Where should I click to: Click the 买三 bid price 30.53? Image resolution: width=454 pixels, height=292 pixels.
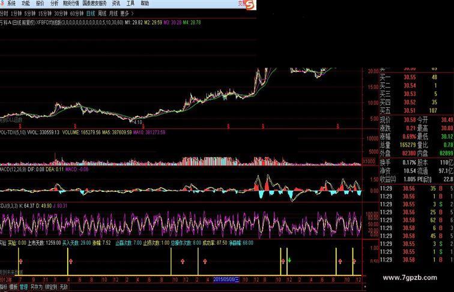pyautogui.click(x=410, y=94)
